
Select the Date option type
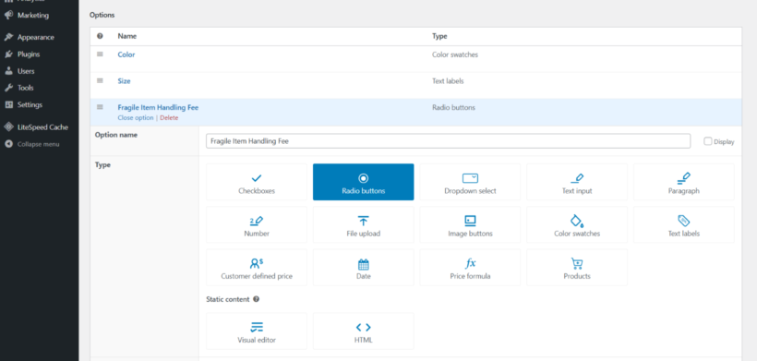point(363,268)
